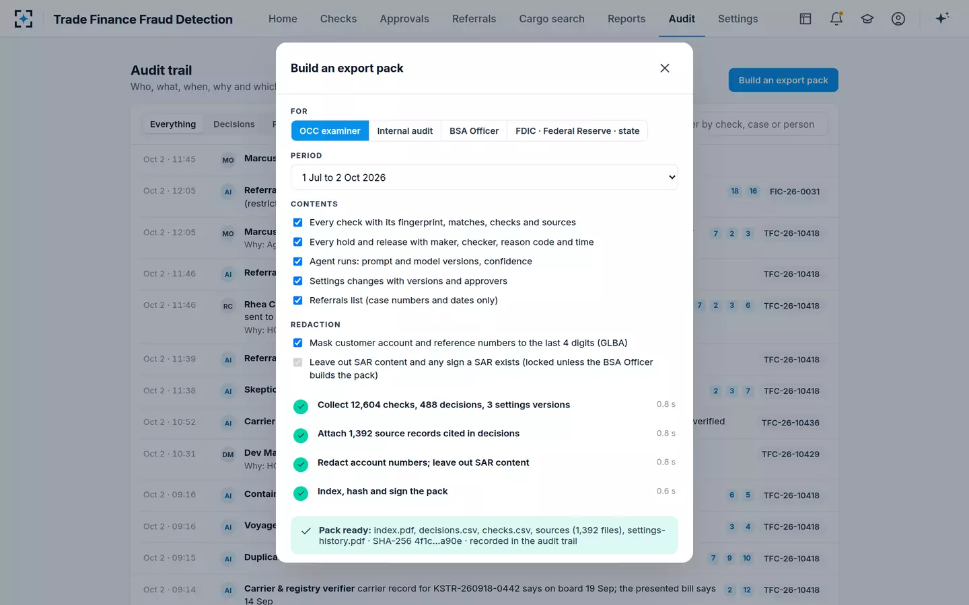Switch to Decisions filter tab
The height and width of the screenshot is (605, 969).
(234, 124)
